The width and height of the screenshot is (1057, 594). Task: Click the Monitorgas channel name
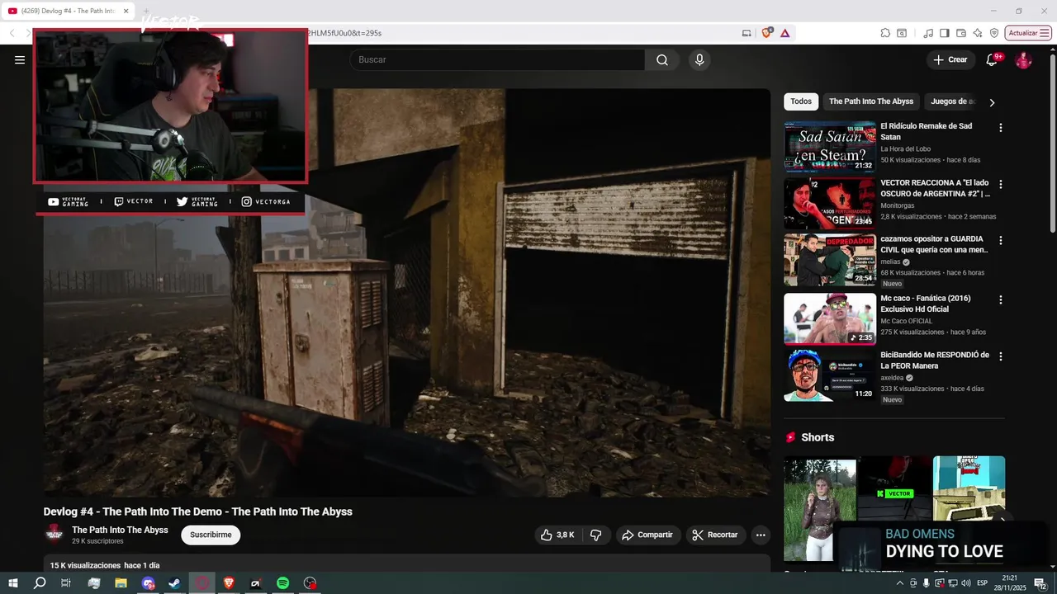[898, 205]
